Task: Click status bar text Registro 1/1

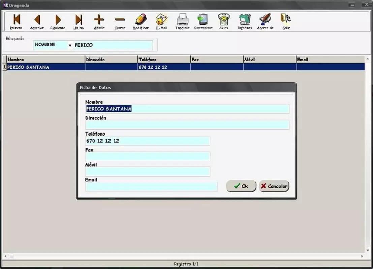Action: [186, 264]
